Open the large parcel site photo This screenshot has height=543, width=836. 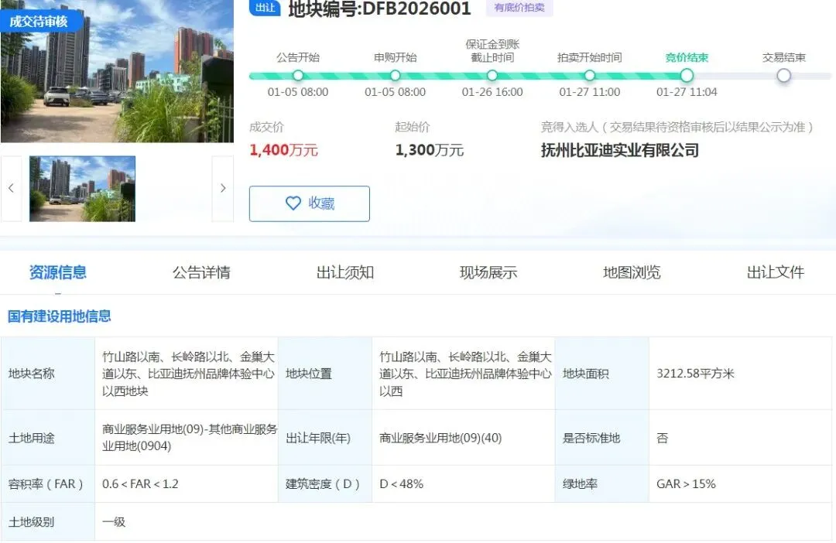[117, 71]
